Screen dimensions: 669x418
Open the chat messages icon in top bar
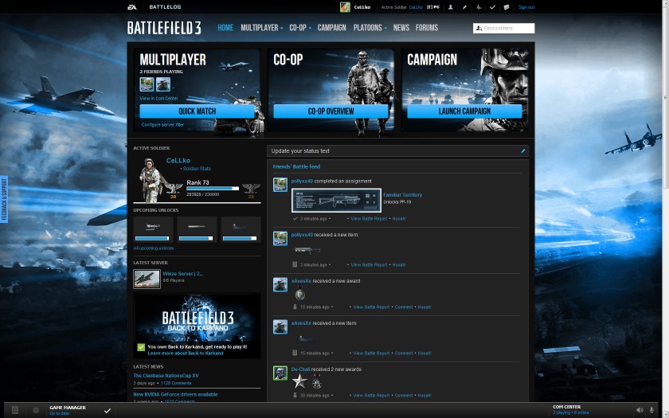click(x=507, y=7)
